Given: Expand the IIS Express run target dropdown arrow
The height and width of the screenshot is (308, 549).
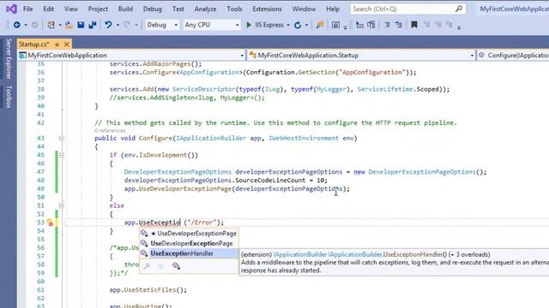Looking at the screenshot, I should click(x=288, y=25).
